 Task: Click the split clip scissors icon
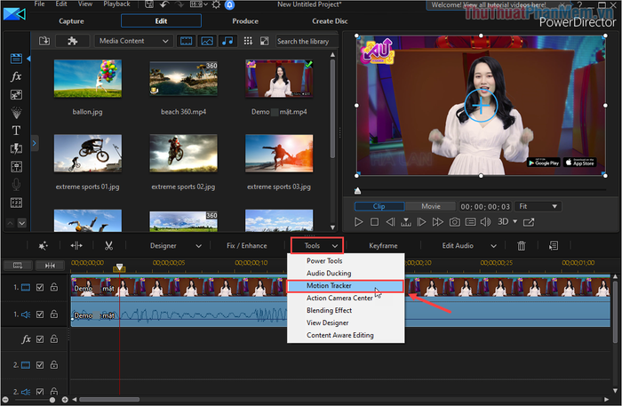tap(108, 246)
